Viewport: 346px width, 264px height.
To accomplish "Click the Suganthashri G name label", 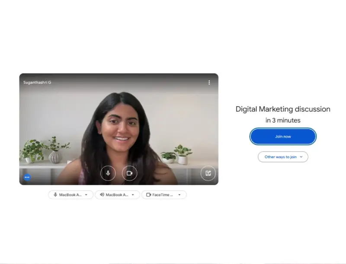I will (x=37, y=83).
